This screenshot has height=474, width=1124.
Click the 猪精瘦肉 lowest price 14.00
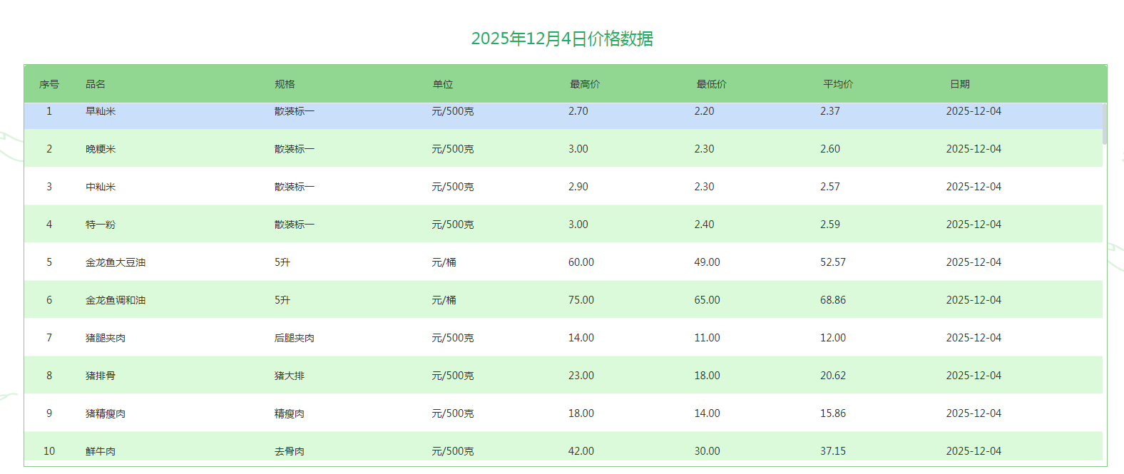[707, 413]
